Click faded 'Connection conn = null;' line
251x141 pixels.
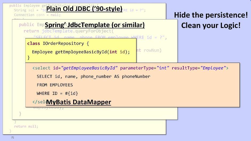(37, 15)
